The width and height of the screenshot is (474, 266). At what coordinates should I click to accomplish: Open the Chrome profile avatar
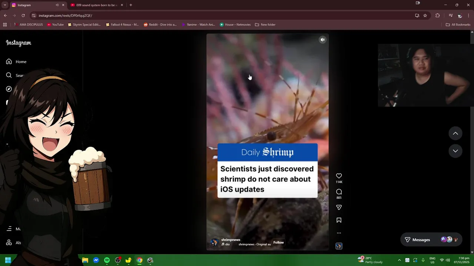(x=460, y=16)
